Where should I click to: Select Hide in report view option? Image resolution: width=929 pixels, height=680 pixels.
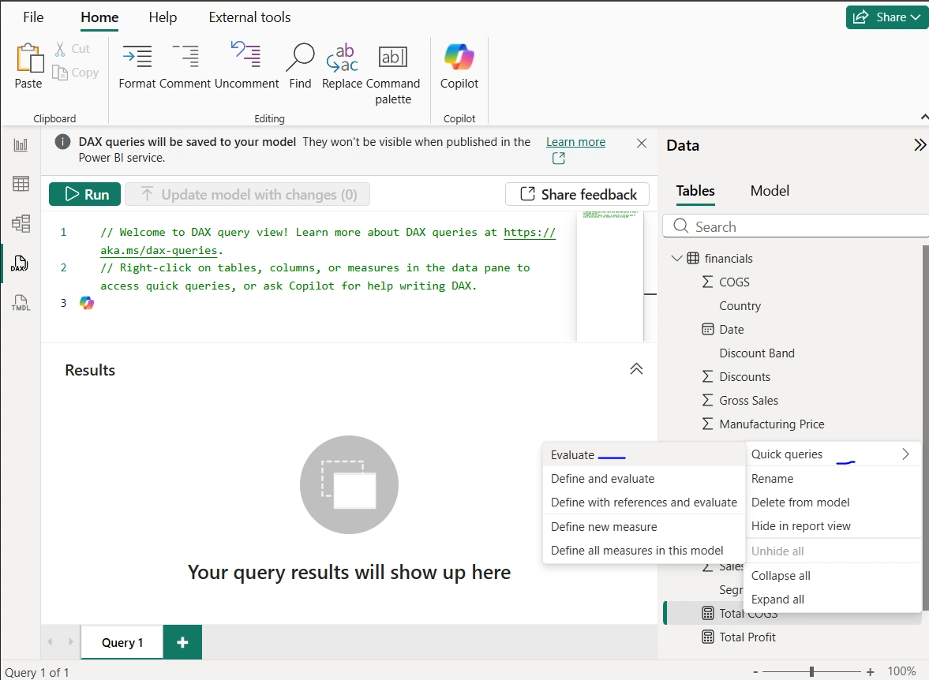[833, 526]
